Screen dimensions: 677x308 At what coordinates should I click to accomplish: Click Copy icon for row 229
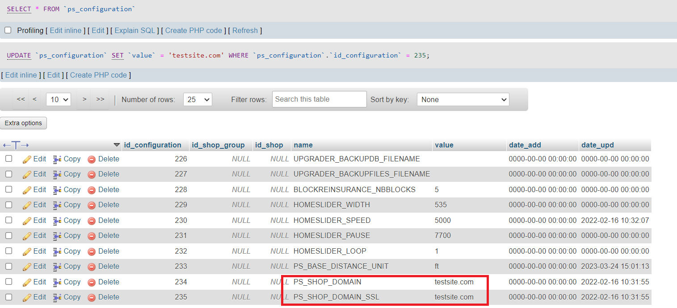[x=57, y=205]
